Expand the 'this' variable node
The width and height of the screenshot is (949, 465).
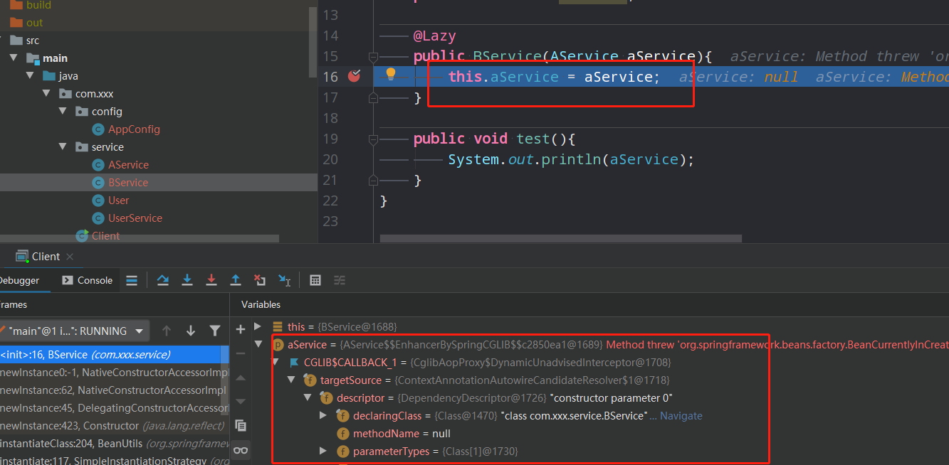(x=258, y=326)
